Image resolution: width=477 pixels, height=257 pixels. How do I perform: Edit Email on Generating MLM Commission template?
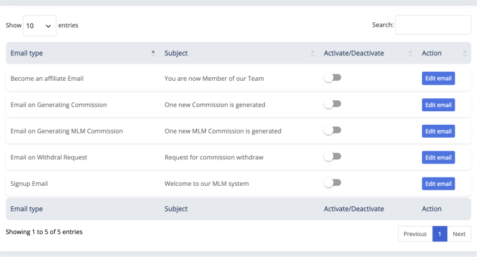[x=438, y=131]
